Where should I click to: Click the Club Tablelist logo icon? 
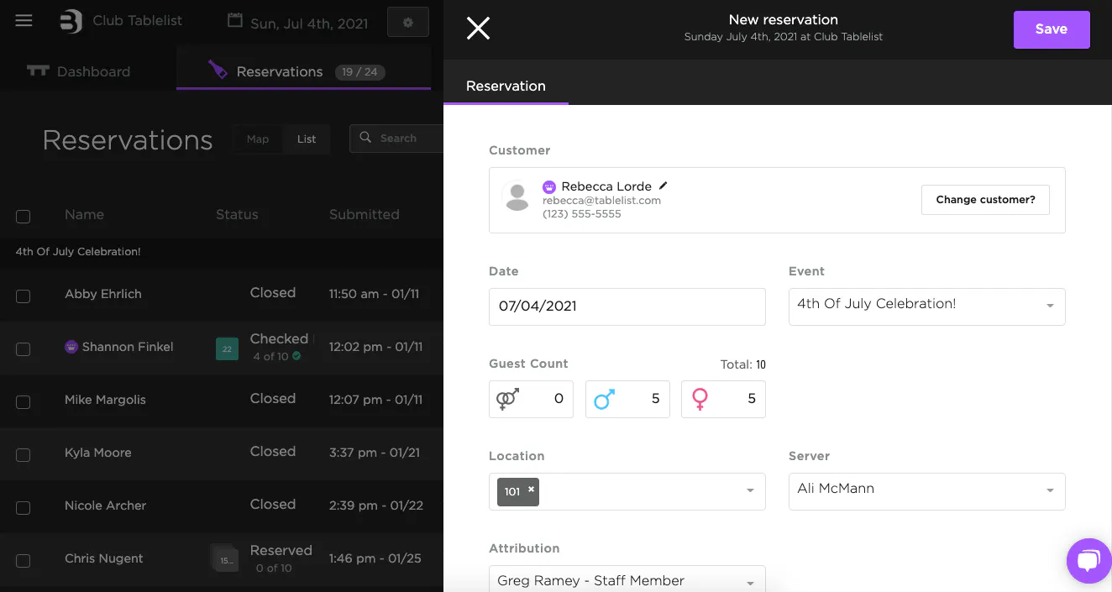click(x=71, y=21)
